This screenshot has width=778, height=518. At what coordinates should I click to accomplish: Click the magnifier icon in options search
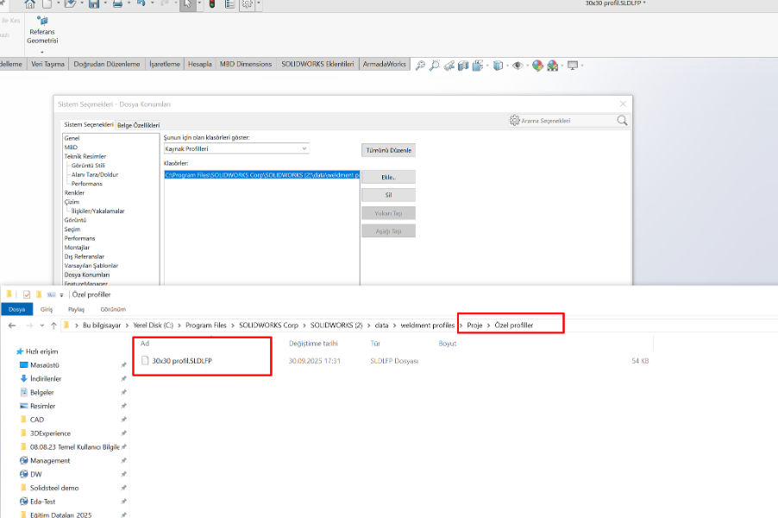[622, 120]
